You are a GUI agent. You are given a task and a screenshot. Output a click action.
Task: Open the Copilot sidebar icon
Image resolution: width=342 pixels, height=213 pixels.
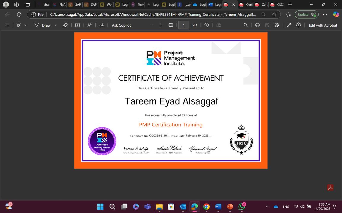tap(336, 14)
